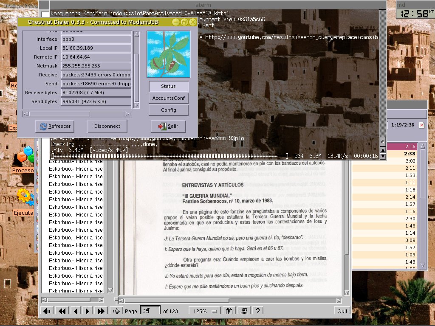Click right arrow of outline list horizontal scrollbar
Image resolution: width=435 pixels, height=326 pixels.
(x=101, y=300)
